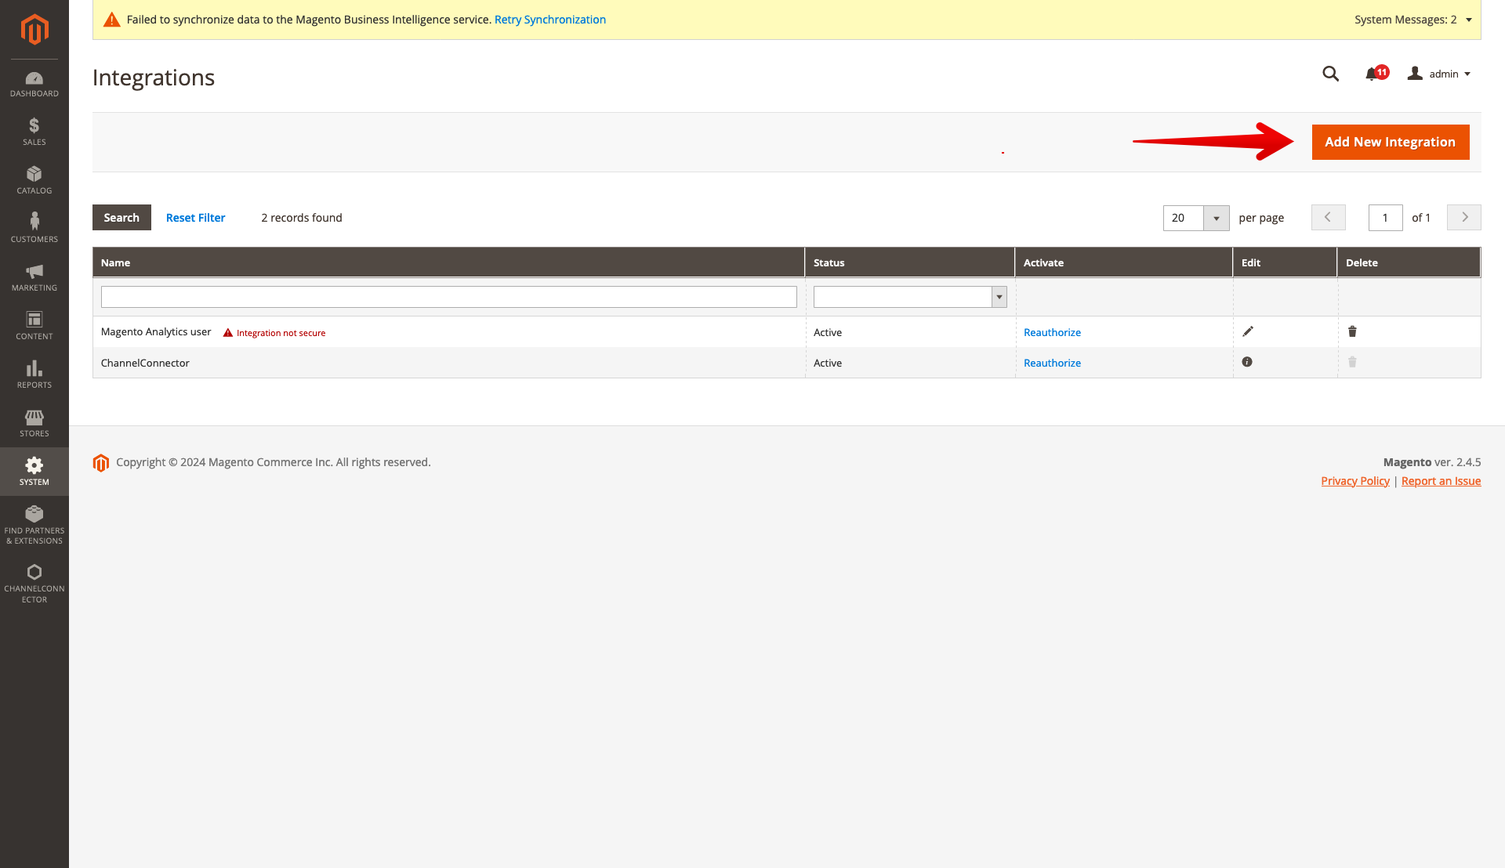1505x868 pixels.
Task: Click Magento ver. 2.4.5 text
Action: point(1432,462)
